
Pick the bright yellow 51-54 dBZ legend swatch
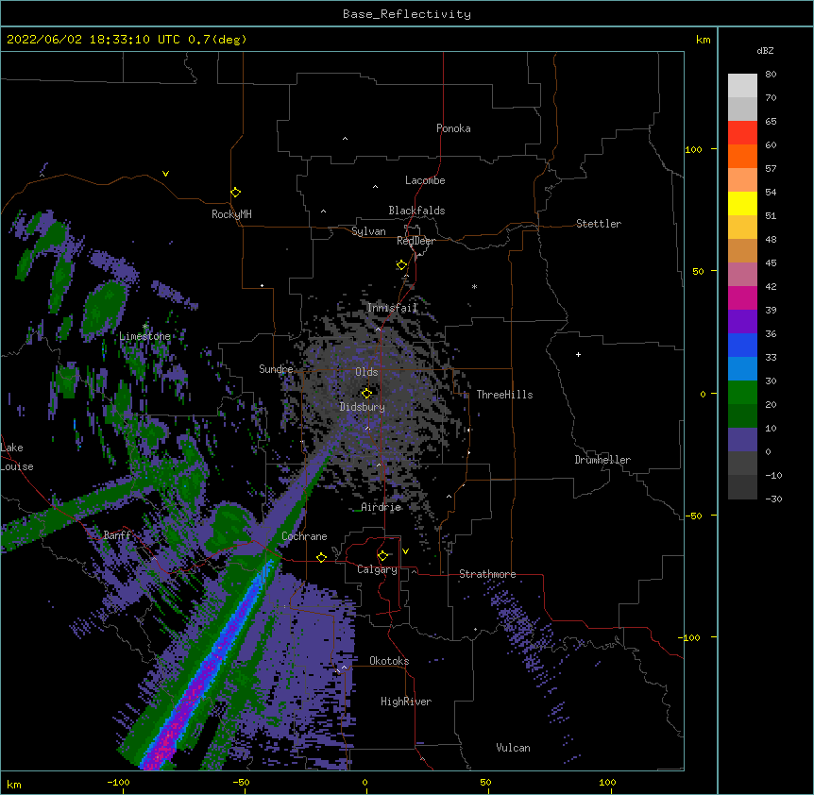coord(742,203)
